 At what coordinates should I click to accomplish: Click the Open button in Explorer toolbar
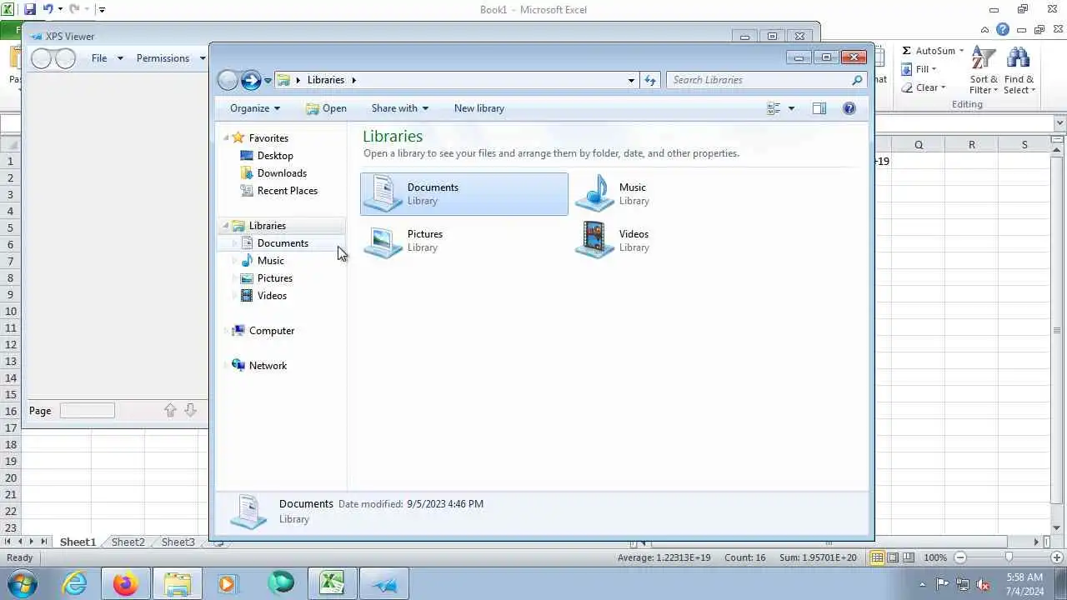click(326, 108)
